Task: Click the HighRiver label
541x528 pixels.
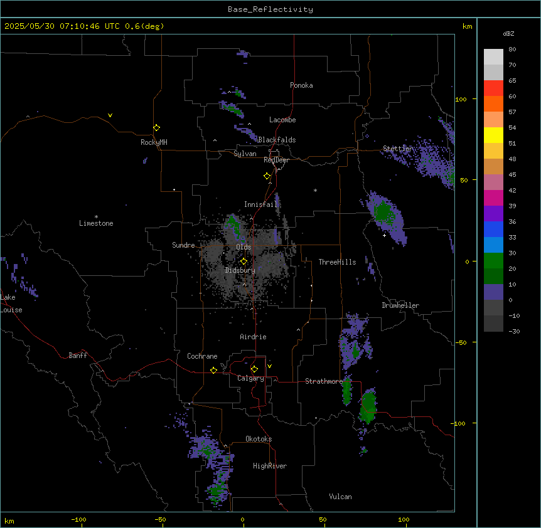Action: coord(270,466)
